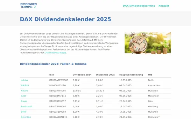Screen dimensions: 191x119
Task: Open the adidas company link
Action: point(25,80)
